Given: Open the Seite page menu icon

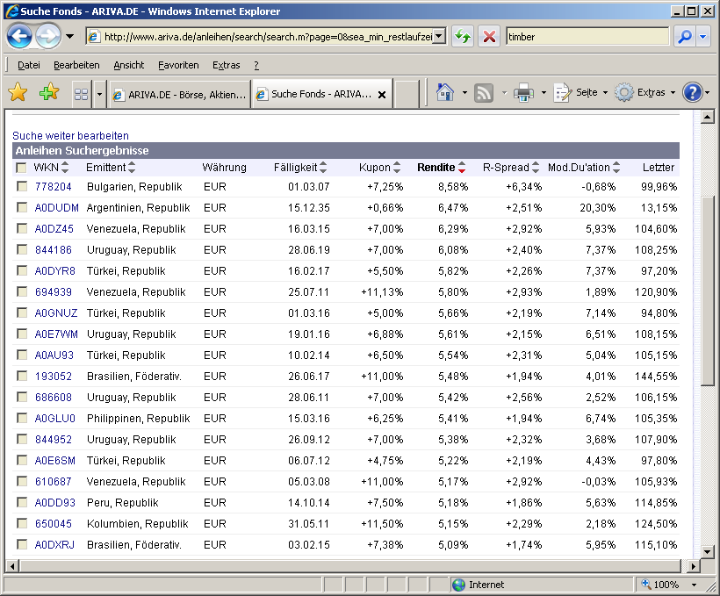Looking at the screenshot, I should pos(562,93).
